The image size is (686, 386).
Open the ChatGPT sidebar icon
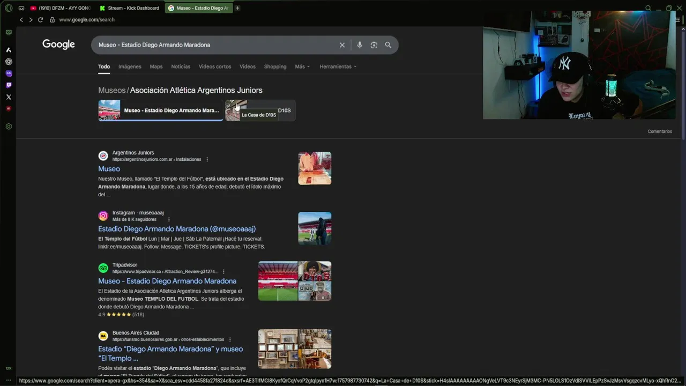point(9,62)
